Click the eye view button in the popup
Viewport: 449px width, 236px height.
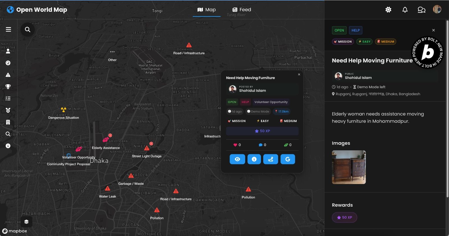(237, 159)
